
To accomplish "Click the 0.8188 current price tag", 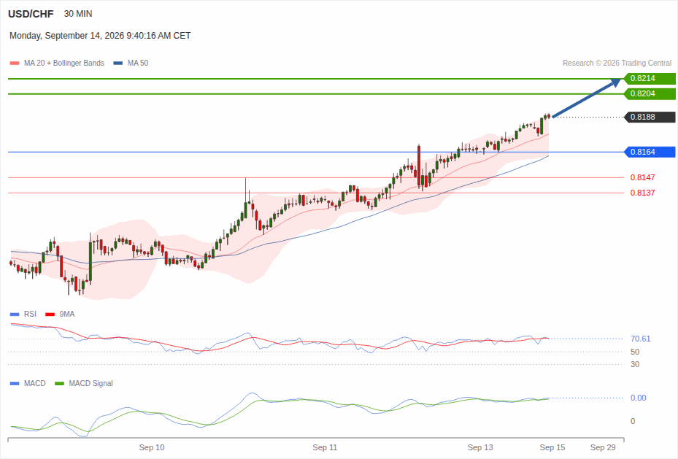I will point(650,117).
